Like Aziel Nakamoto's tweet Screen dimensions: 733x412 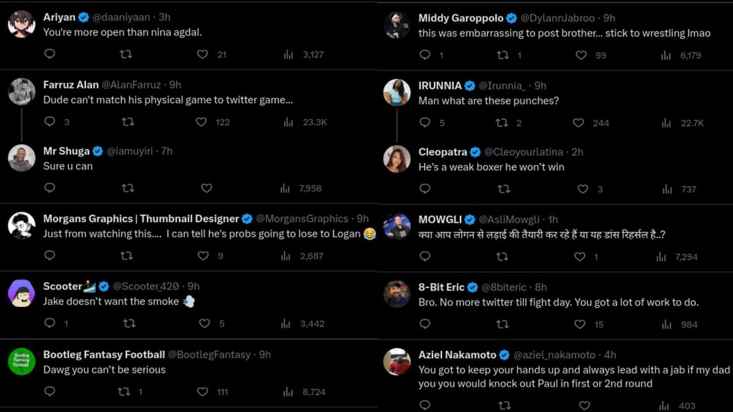pyautogui.click(x=583, y=405)
